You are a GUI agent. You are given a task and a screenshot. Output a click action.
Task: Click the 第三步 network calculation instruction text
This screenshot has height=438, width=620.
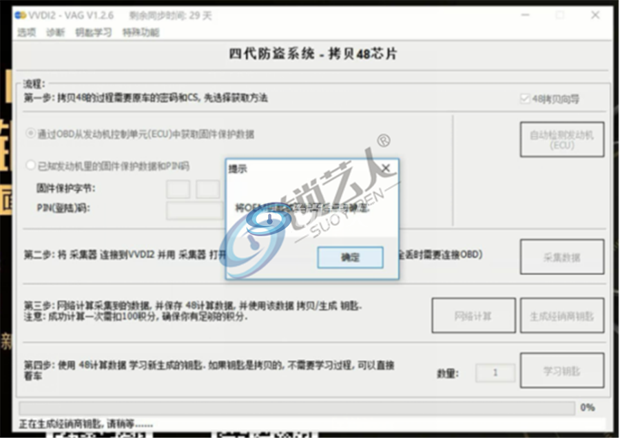point(193,311)
